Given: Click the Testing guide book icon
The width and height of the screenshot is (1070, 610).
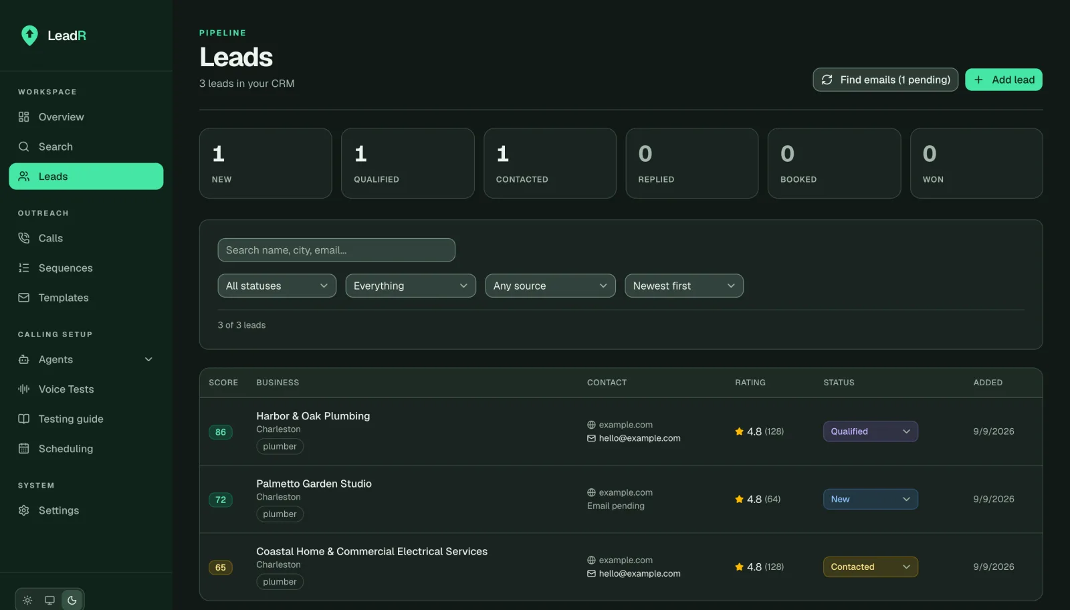Looking at the screenshot, I should pyautogui.click(x=24, y=419).
